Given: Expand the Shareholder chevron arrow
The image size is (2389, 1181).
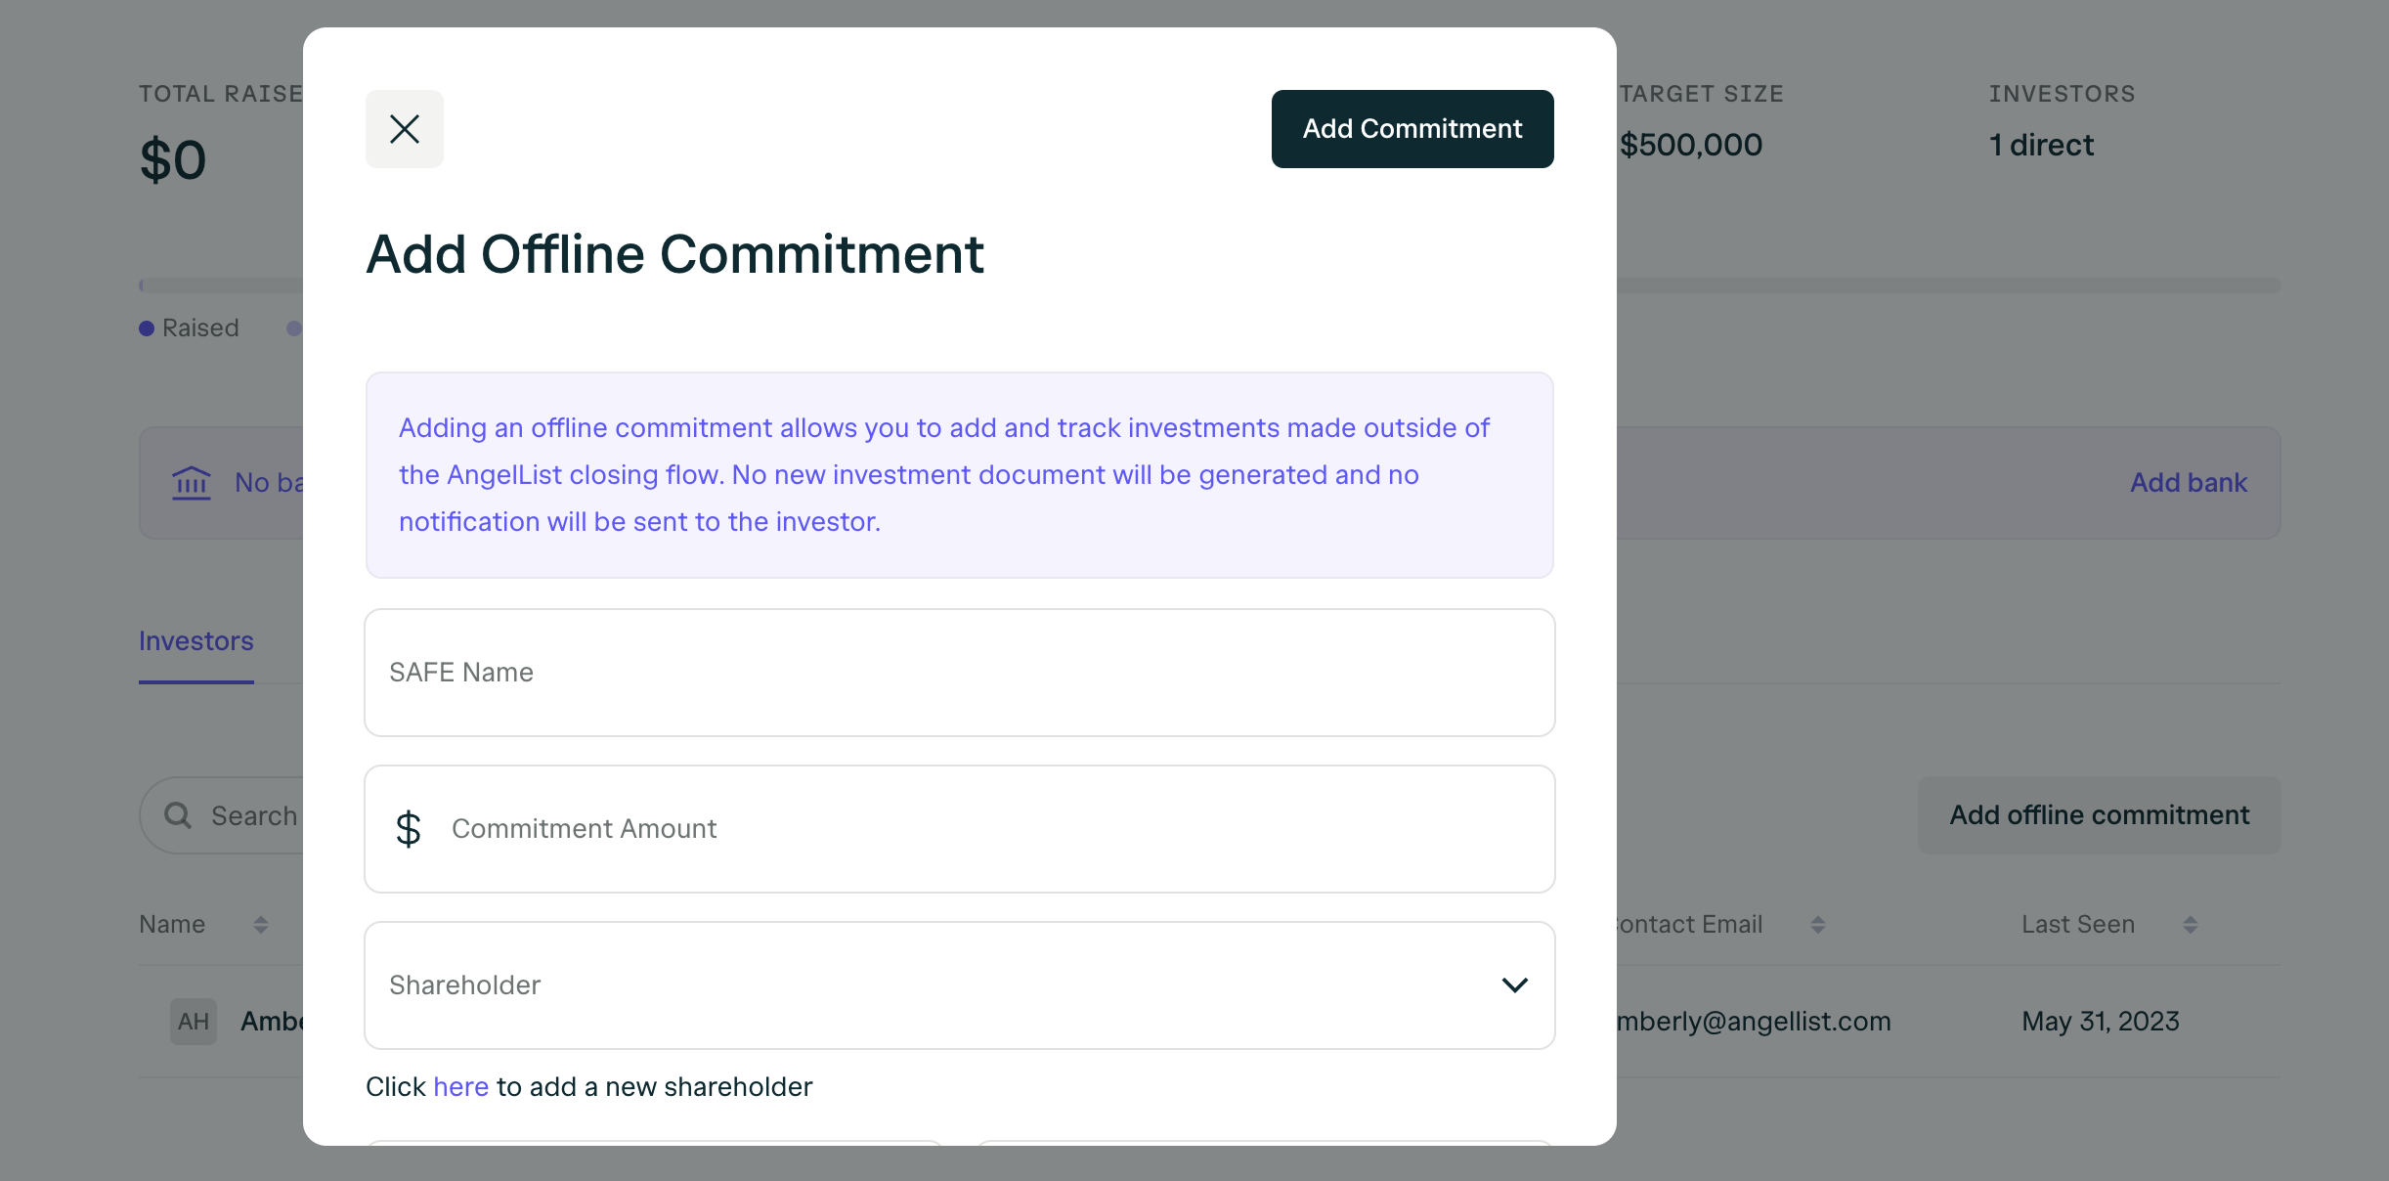Looking at the screenshot, I should coord(1515,985).
